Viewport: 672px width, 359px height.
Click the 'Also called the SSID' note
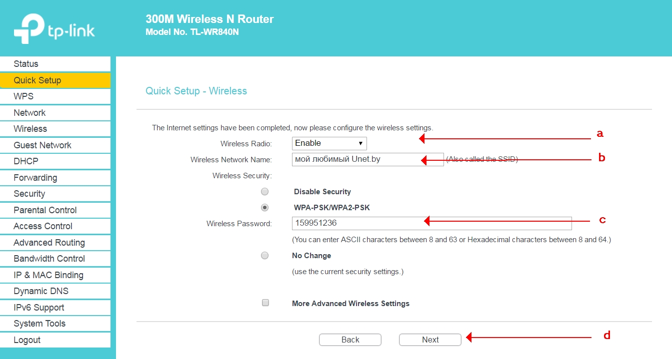click(482, 159)
